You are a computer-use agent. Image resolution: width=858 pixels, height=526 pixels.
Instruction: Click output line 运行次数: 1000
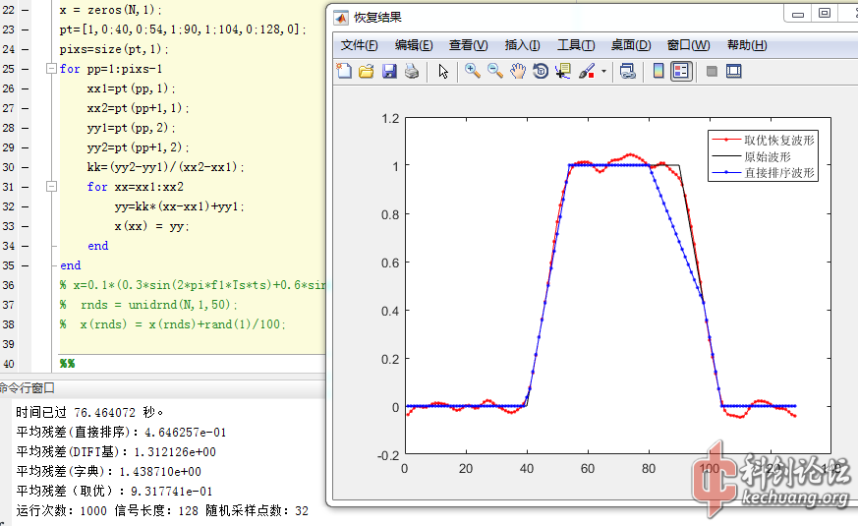pyautogui.click(x=61, y=510)
